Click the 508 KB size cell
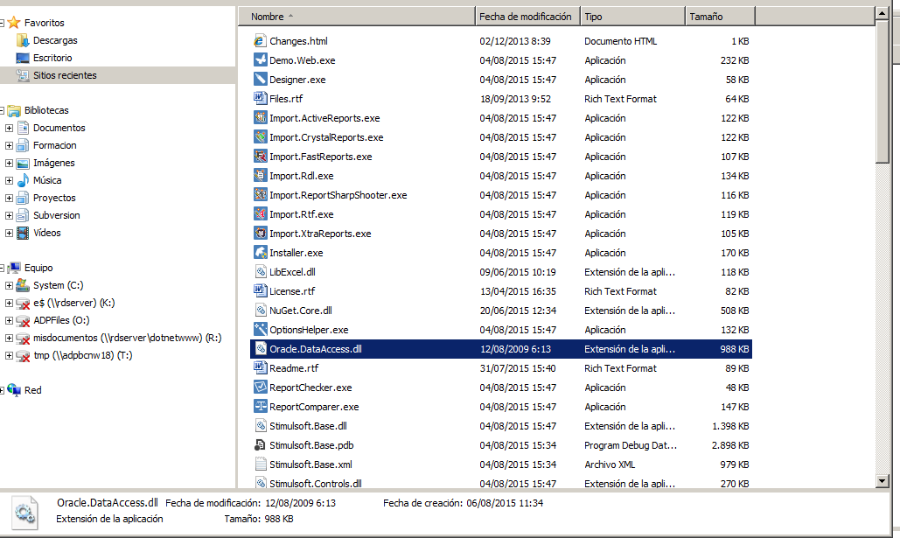 coord(735,310)
